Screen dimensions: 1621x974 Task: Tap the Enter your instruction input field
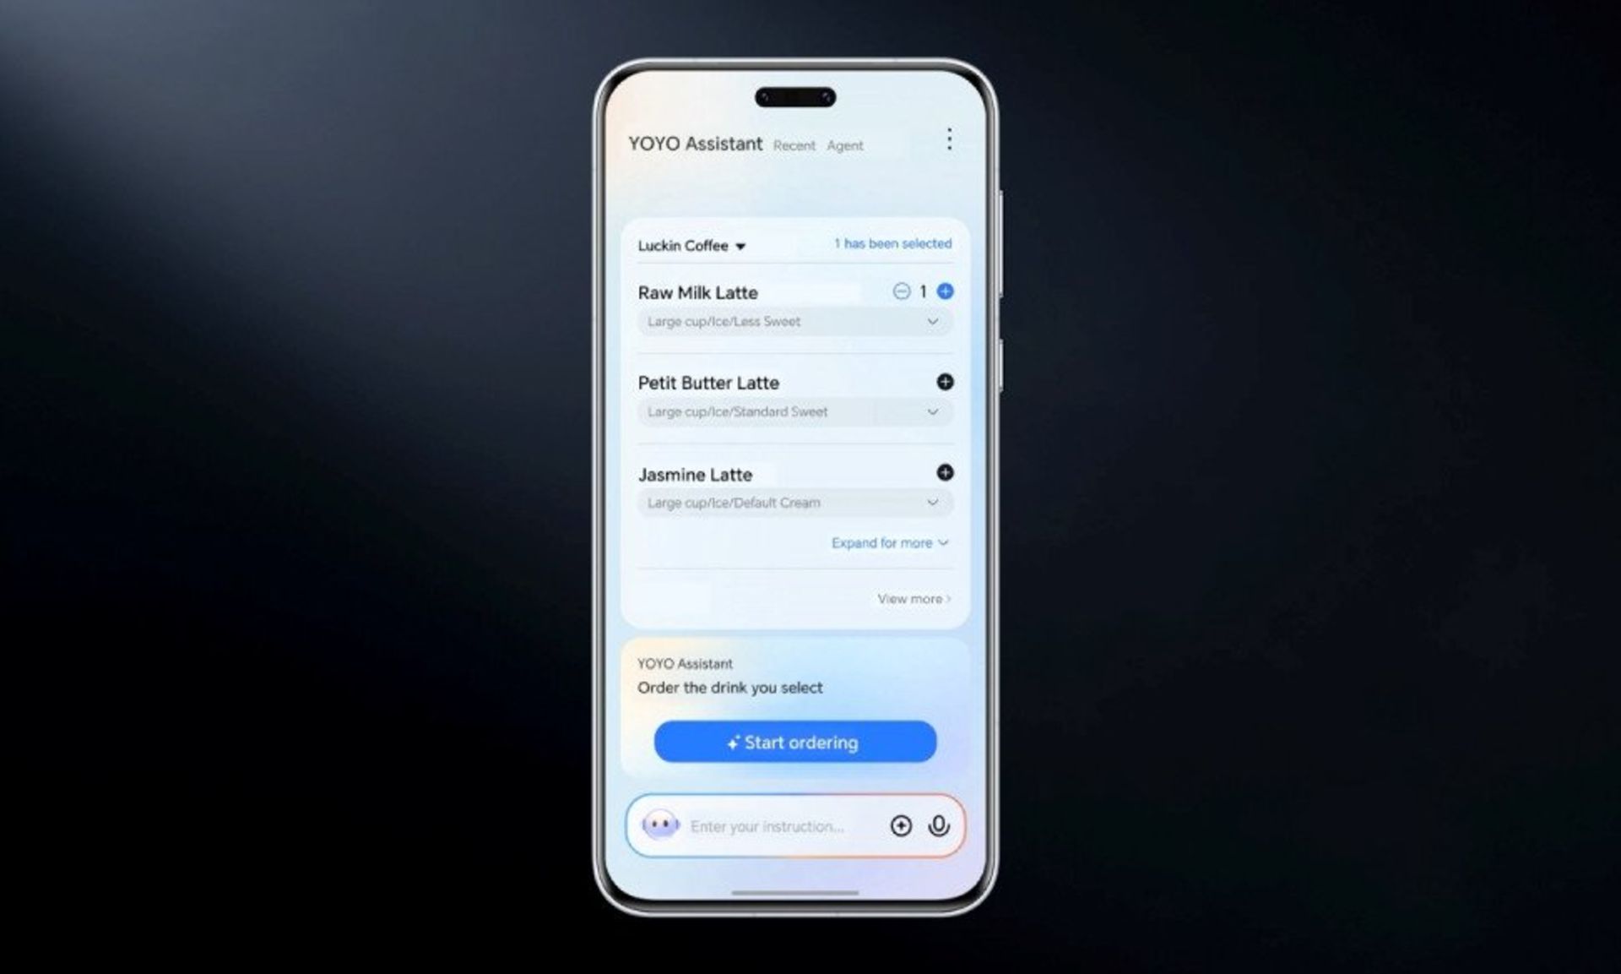(776, 824)
